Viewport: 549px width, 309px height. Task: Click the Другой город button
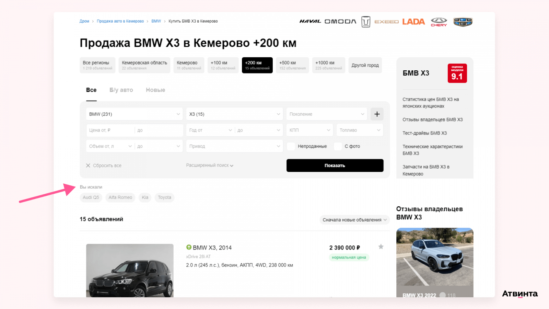(365, 65)
